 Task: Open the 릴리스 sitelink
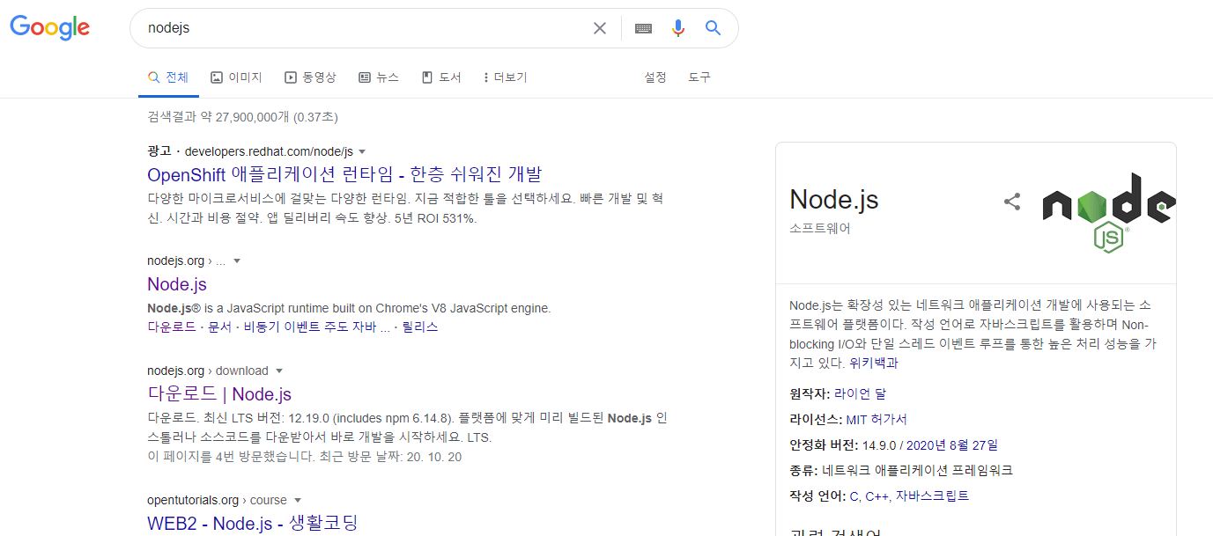(420, 327)
